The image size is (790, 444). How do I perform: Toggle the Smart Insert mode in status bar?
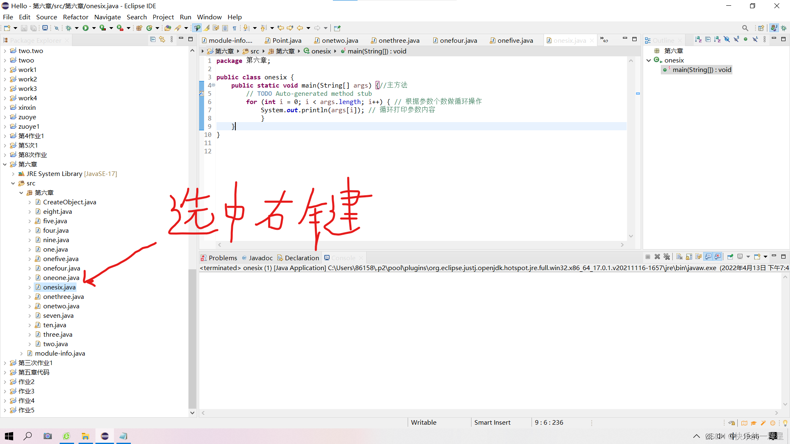pos(491,422)
